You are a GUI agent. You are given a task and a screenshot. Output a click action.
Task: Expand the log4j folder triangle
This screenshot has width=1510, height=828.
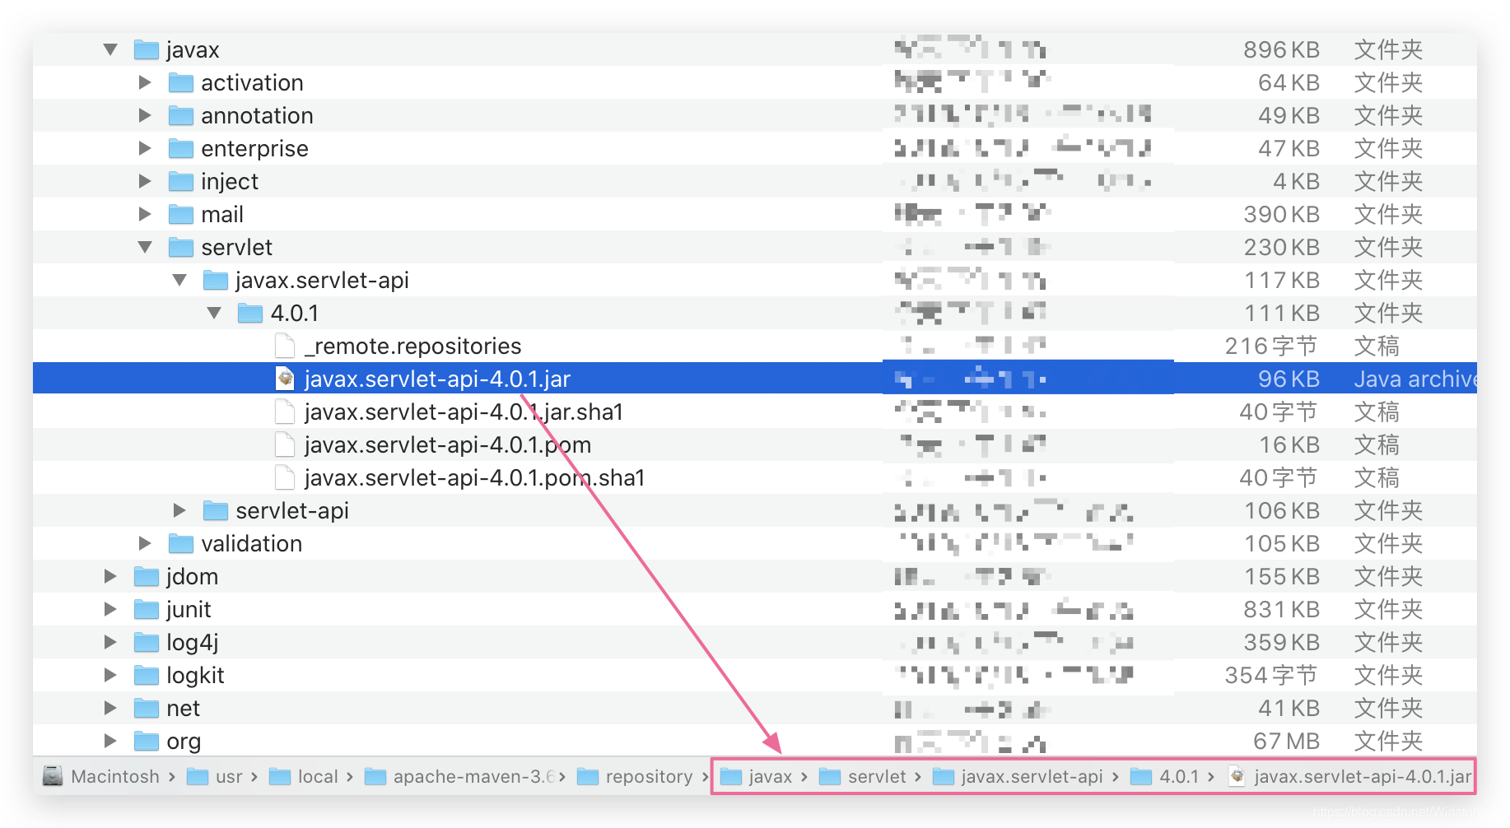[x=110, y=642]
